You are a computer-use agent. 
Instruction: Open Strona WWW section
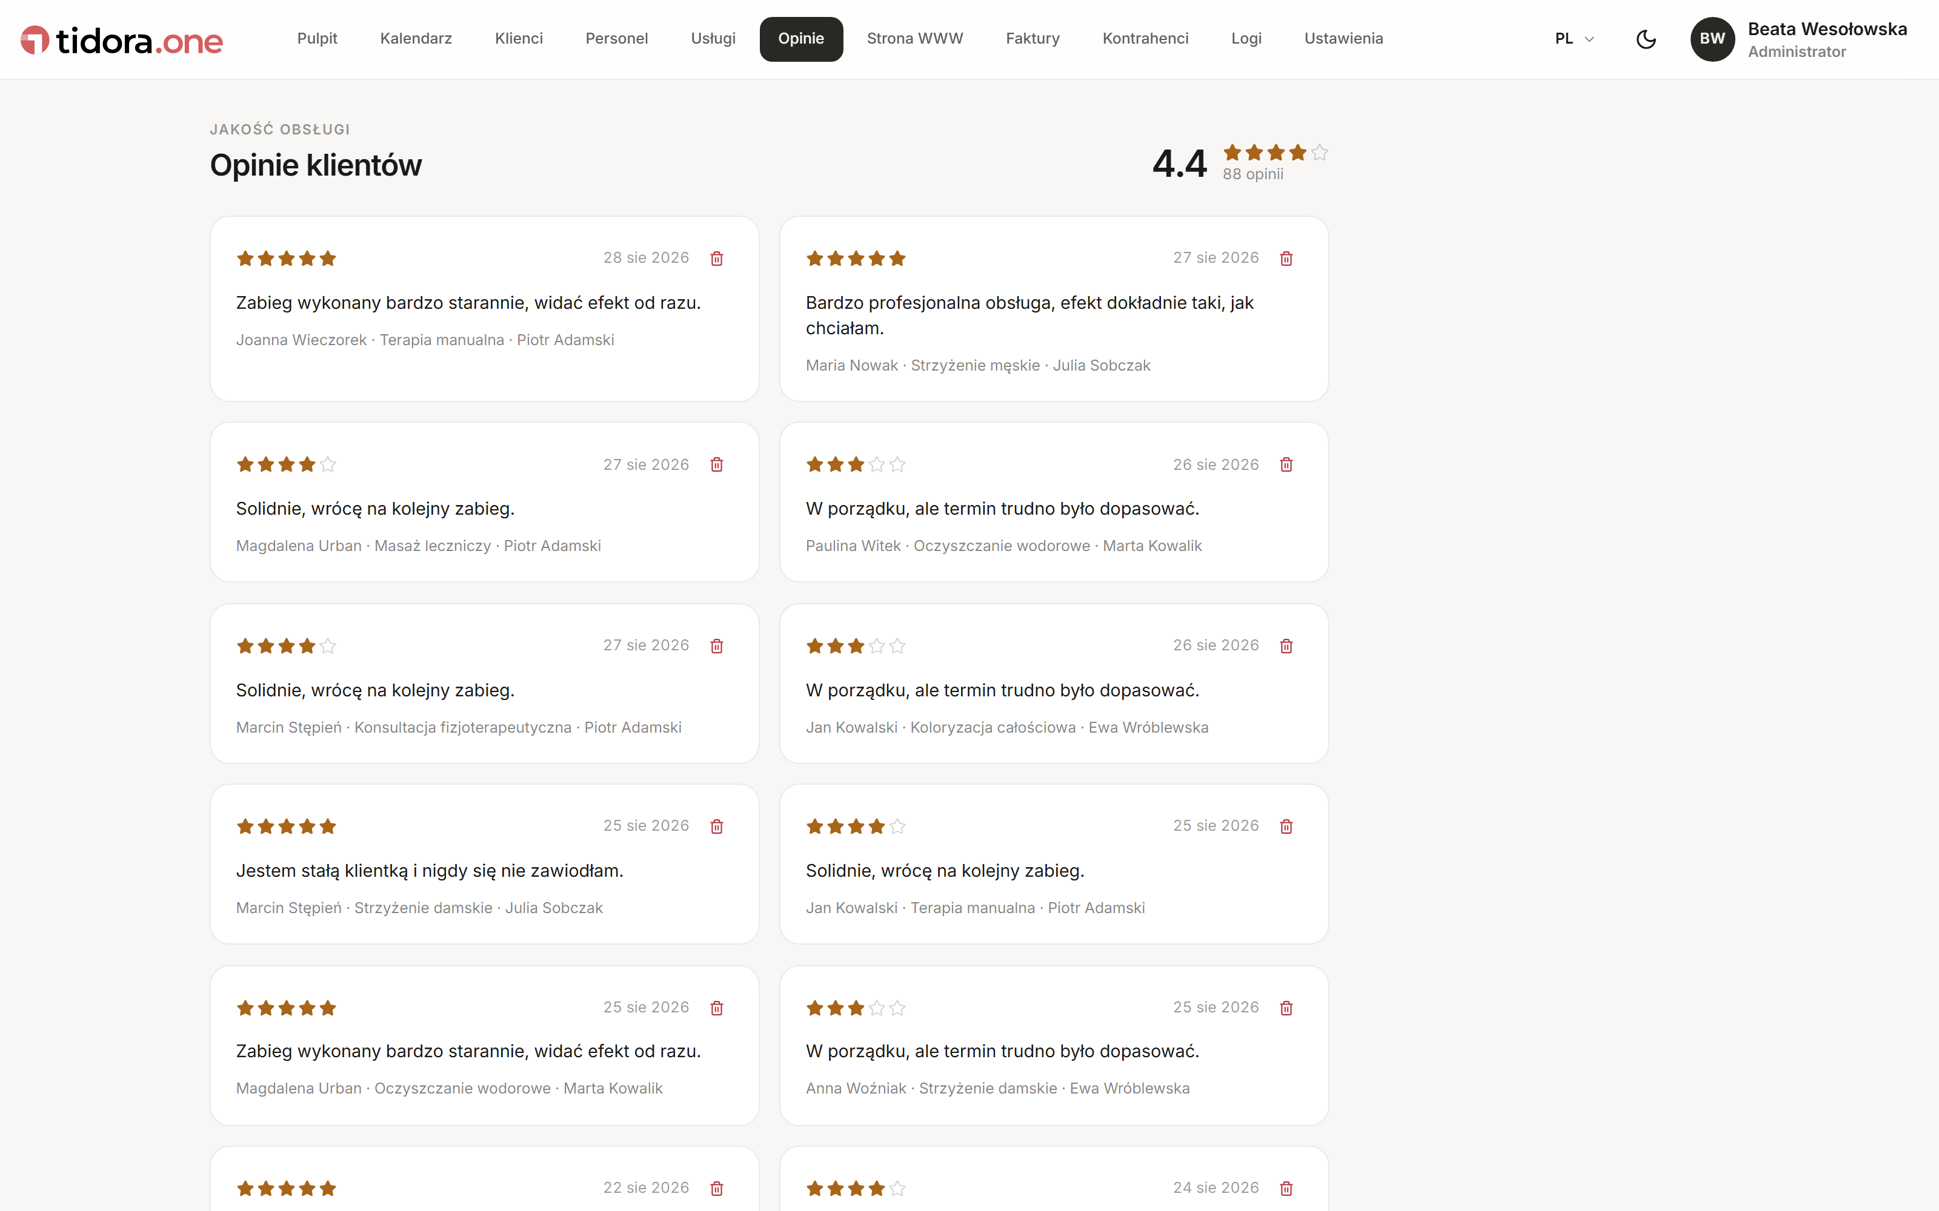[x=915, y=38]
